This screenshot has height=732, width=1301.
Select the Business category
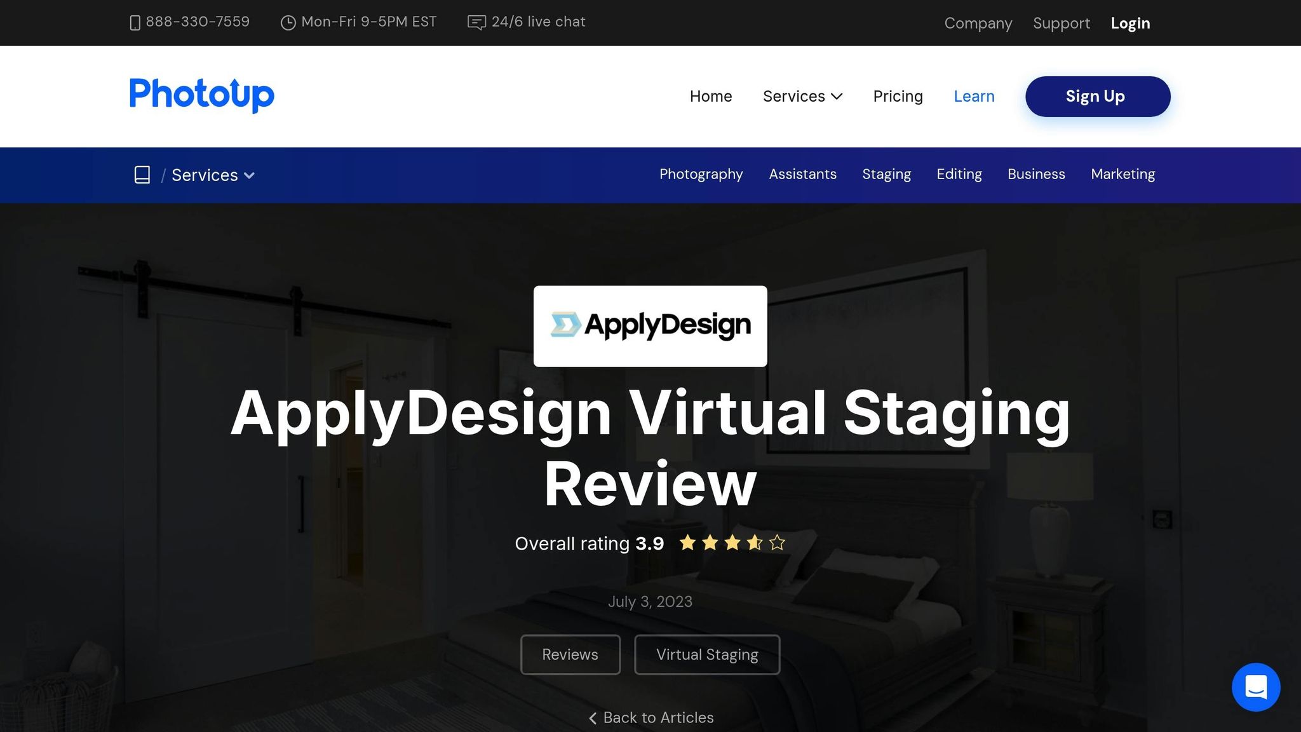point(1036,174)
